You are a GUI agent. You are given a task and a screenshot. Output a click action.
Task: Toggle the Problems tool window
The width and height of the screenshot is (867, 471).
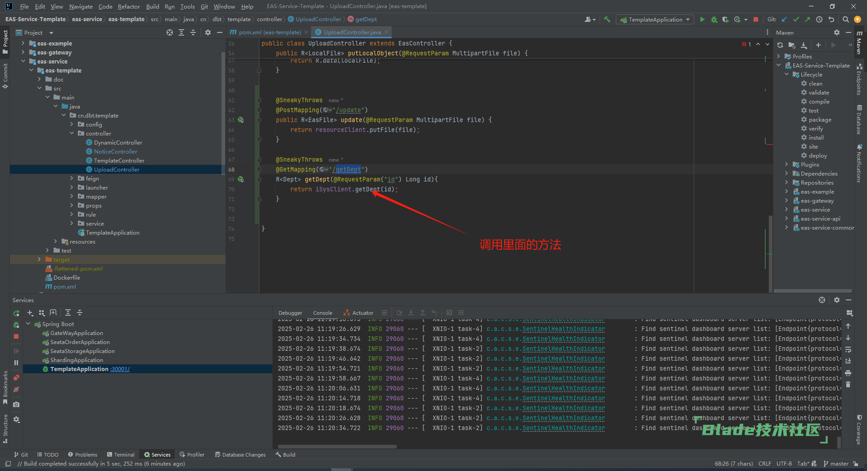(x=83, y=454)
